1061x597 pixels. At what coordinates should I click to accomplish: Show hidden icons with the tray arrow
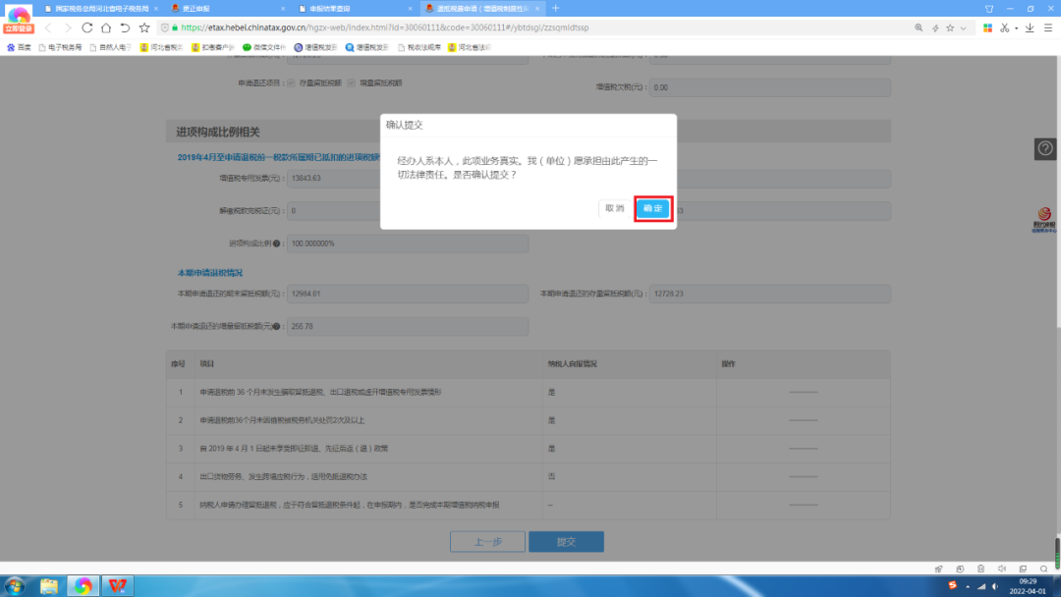coord(968,586)
